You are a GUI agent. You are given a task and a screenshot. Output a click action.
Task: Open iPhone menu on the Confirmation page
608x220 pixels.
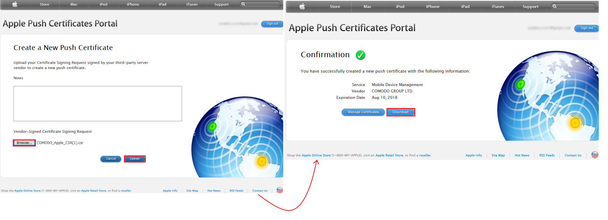coord(433,7)
